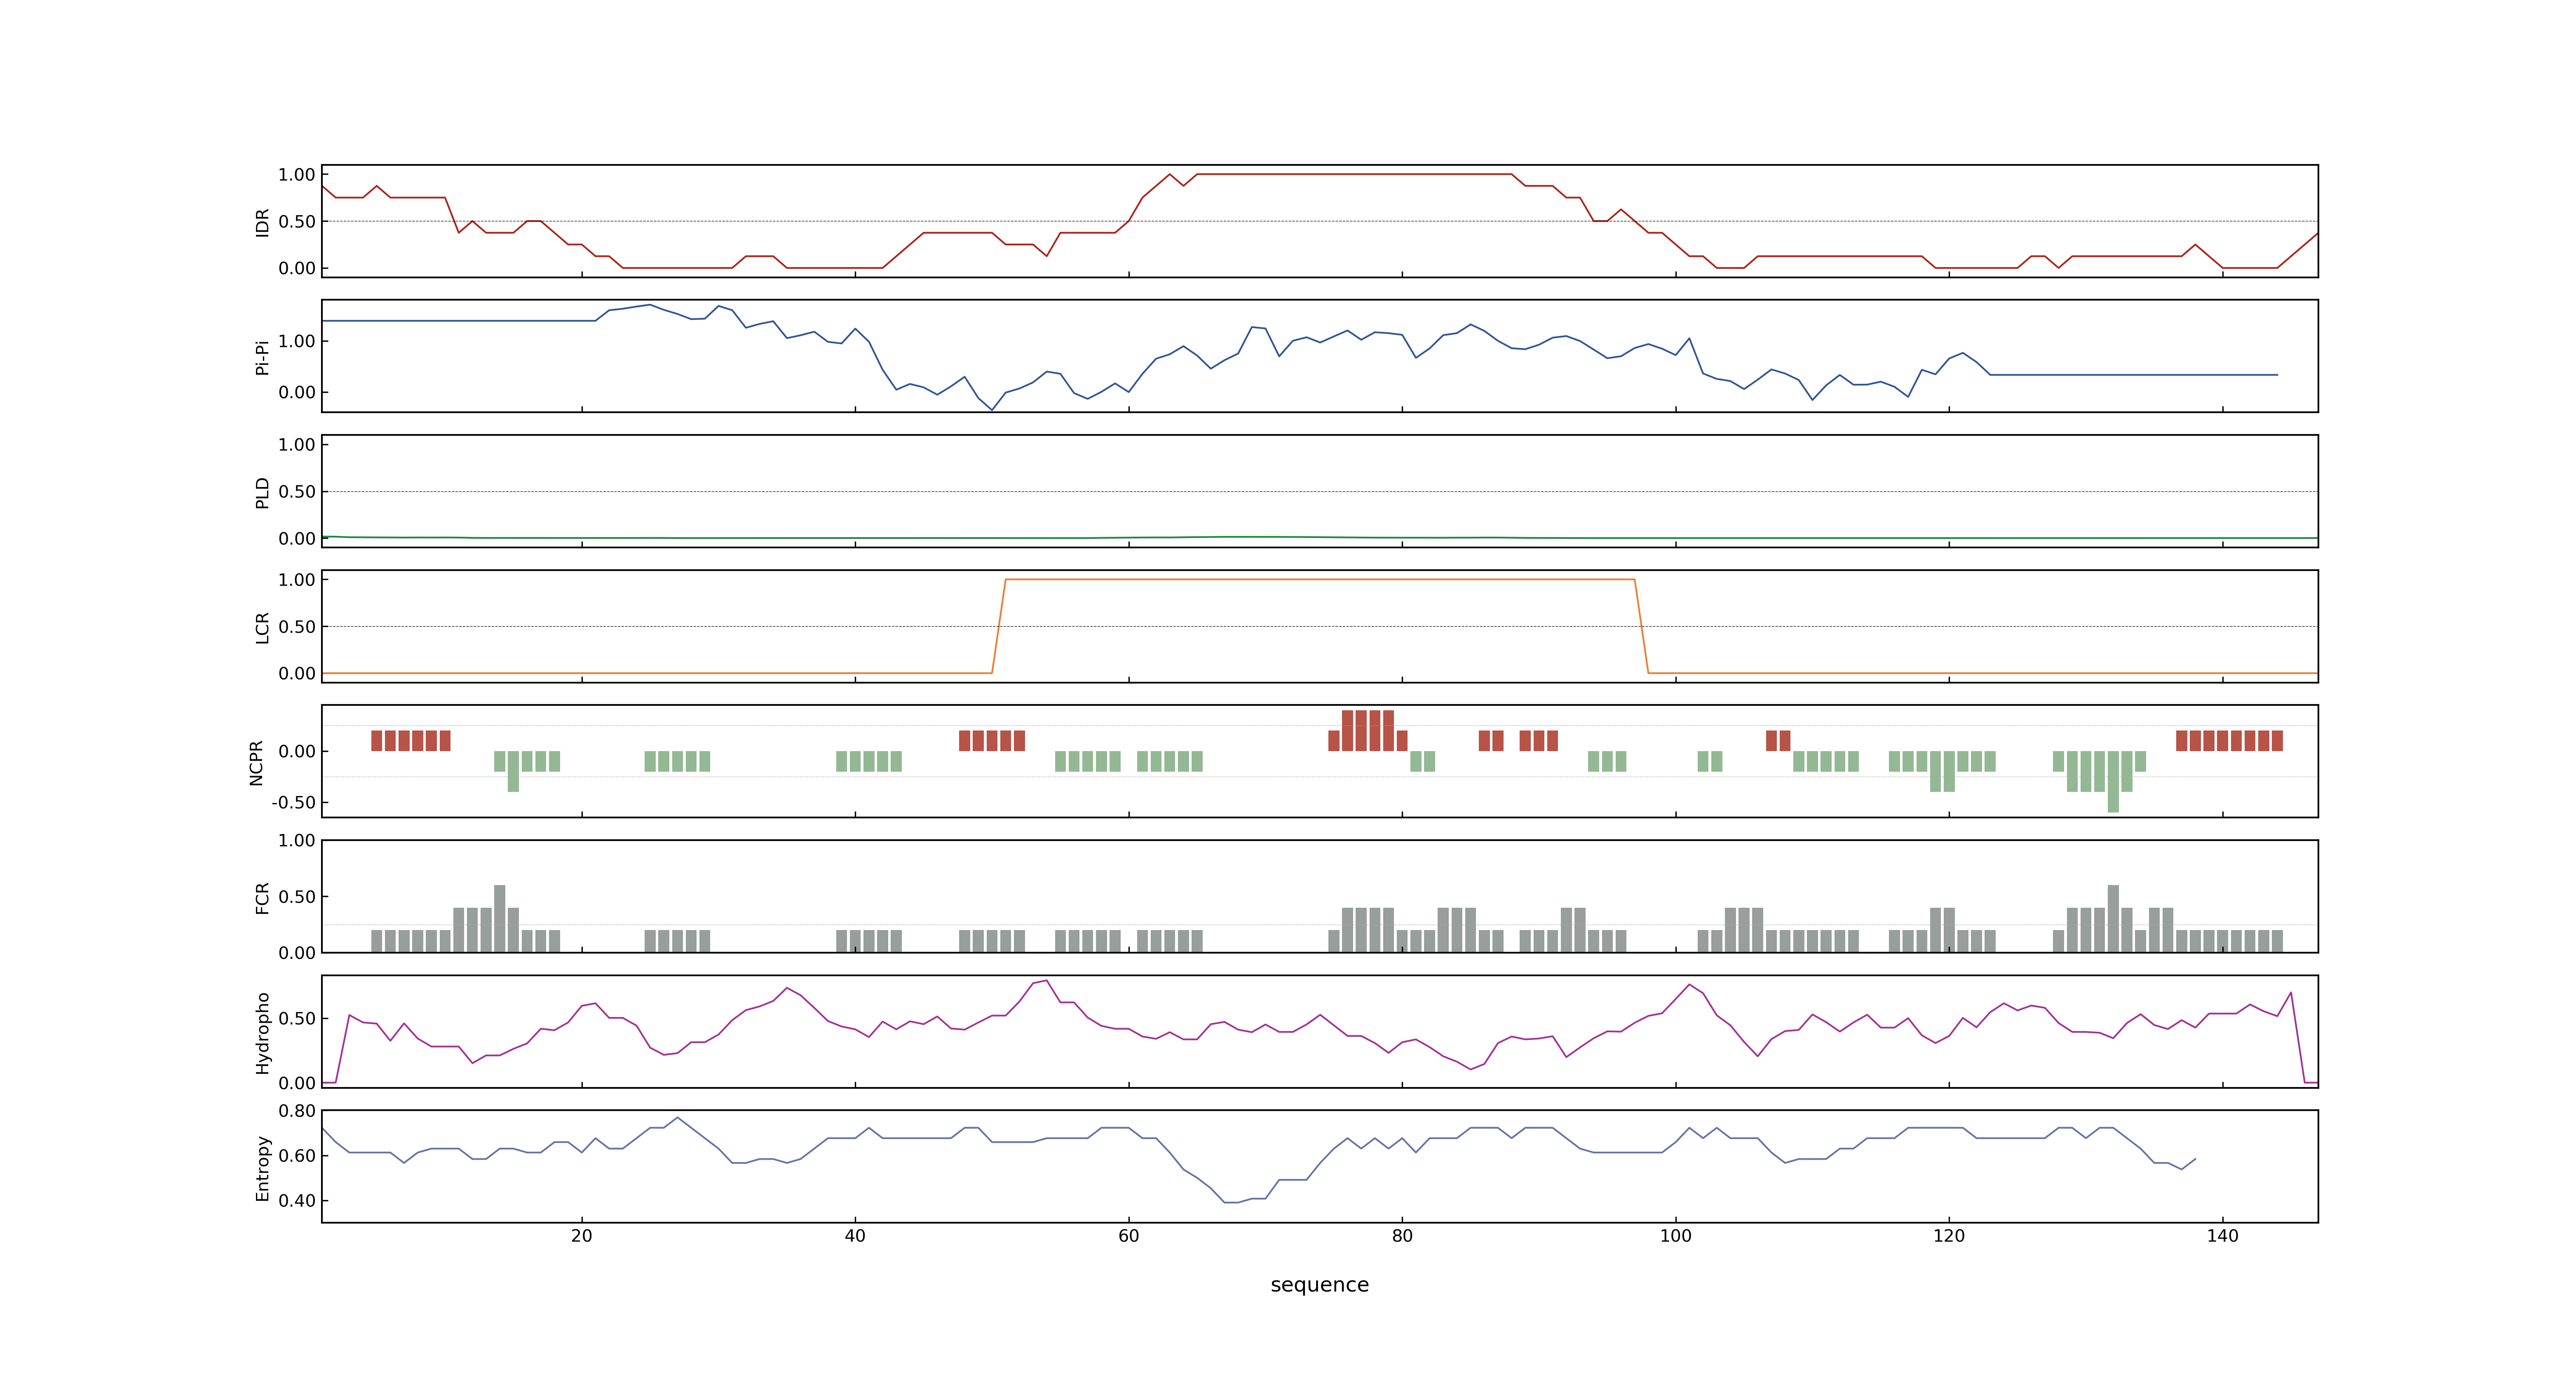Screen dimensions: 2576x1374
Task: Click x-axis tick label 80
Action: pyautogui.click(x=1402, y=1235)
